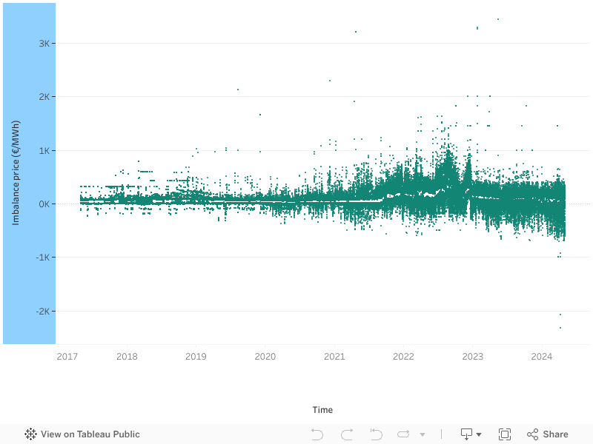This screenshot has height=444, width=593.
Task: Click the 2022 x-axis label
Action: [403, 357]
